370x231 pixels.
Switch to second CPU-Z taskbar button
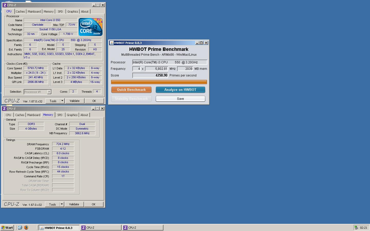(x=143, y=228)
